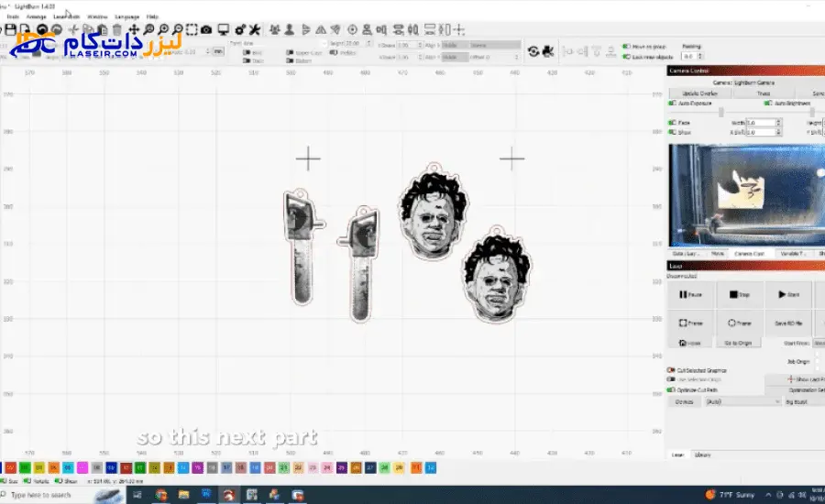Switch to the Library tab
Viewport: 825px width, 504px height.
pos(703,455)
